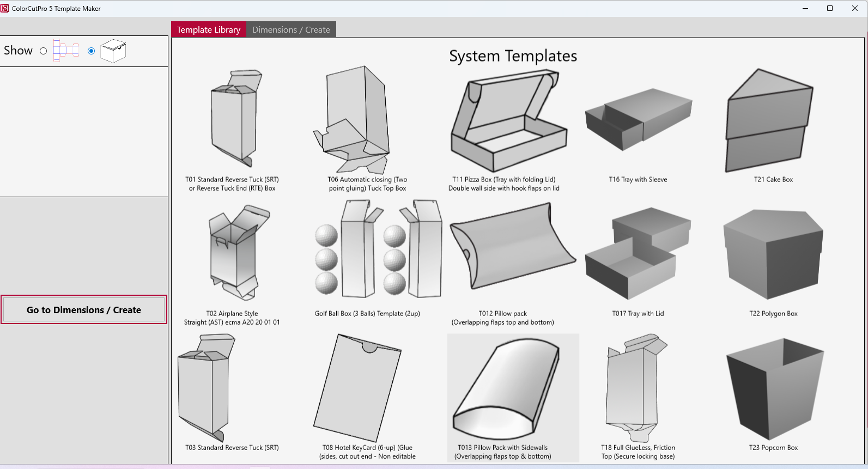Choose the Golf Ball Box (3 Balls) template

[367, 251]
